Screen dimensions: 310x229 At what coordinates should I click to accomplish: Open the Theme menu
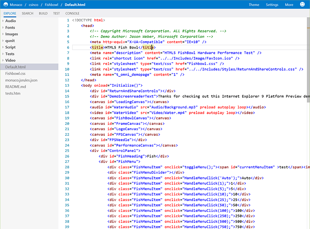[x=254, y=5]
